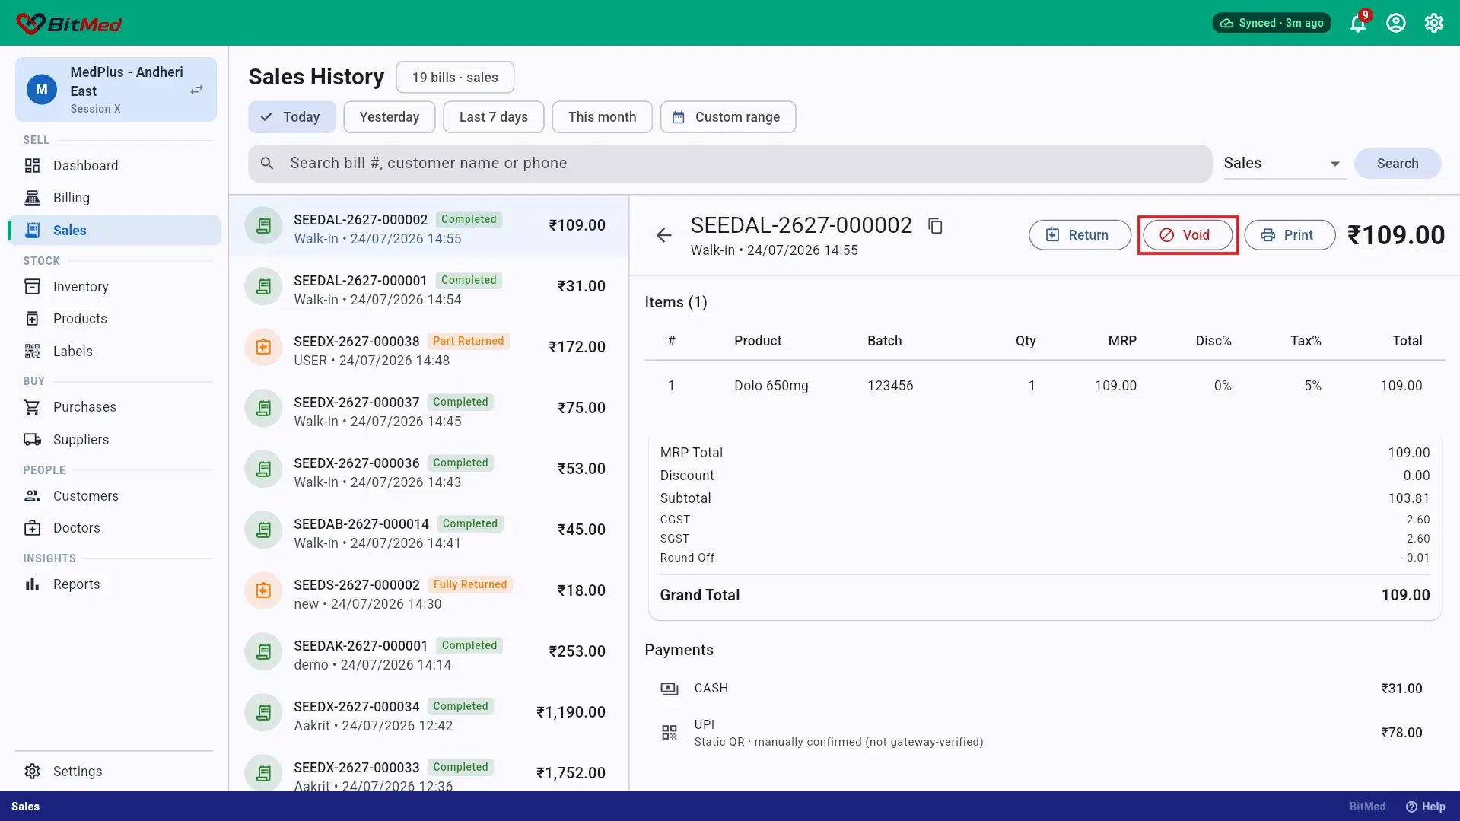Click the search magnifier icon

coord(267,164)
